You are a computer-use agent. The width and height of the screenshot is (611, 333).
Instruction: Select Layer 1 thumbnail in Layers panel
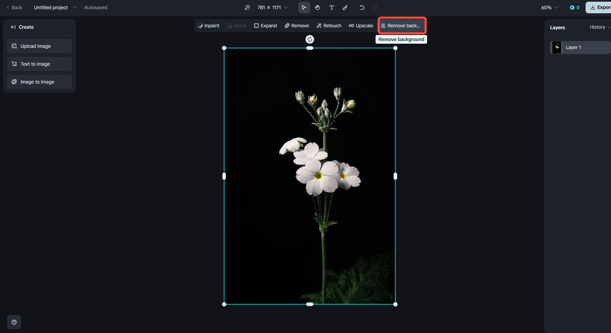557,48
